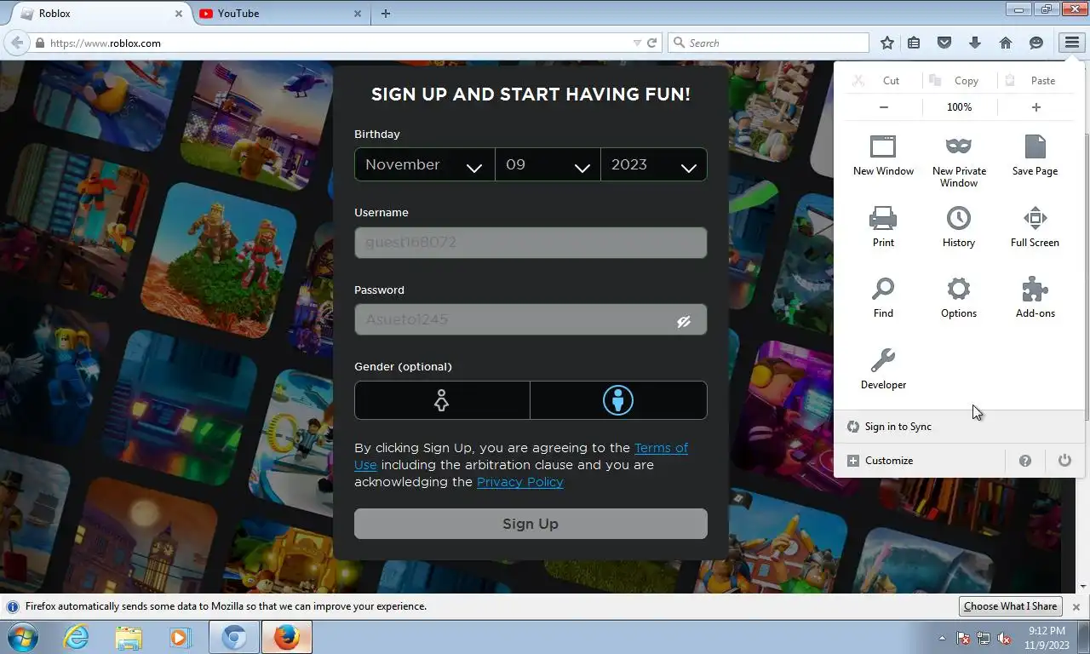Exit Firefox with power icon
Image resolution: width=1090 pixels, height=654 pixels.
coord(1064,461)
